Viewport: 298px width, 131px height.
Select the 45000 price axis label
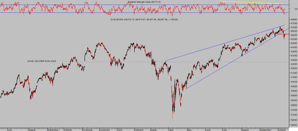coord(294,43)
